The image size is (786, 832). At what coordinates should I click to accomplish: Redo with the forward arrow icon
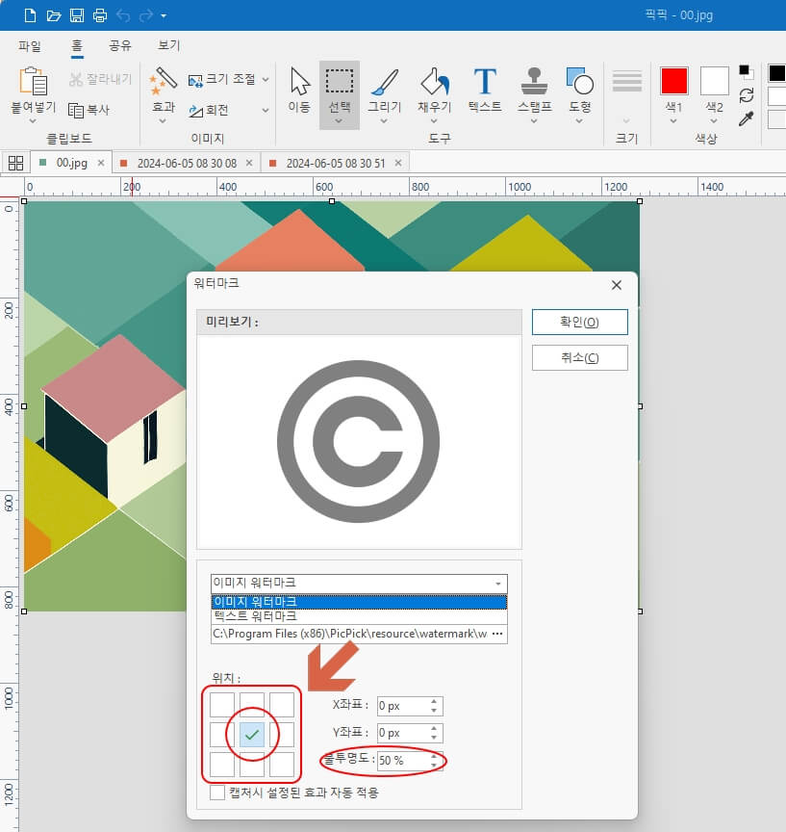point(146,15)
